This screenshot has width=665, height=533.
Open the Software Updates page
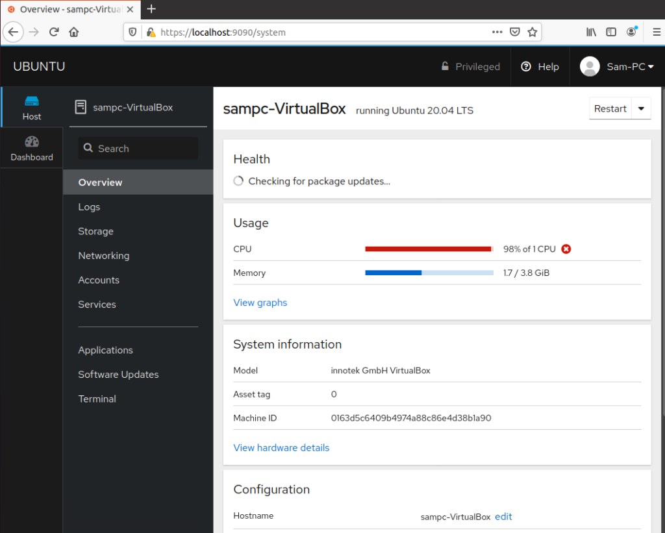click(118, 374)
